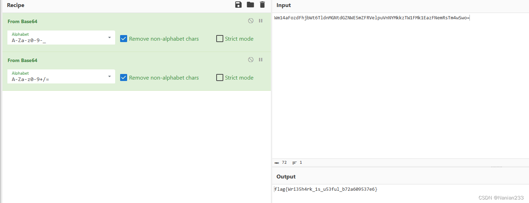Viewport: 529px width, 203px height.
Task: Click the Recipe panel heading
Action: (x=16, y=5)
